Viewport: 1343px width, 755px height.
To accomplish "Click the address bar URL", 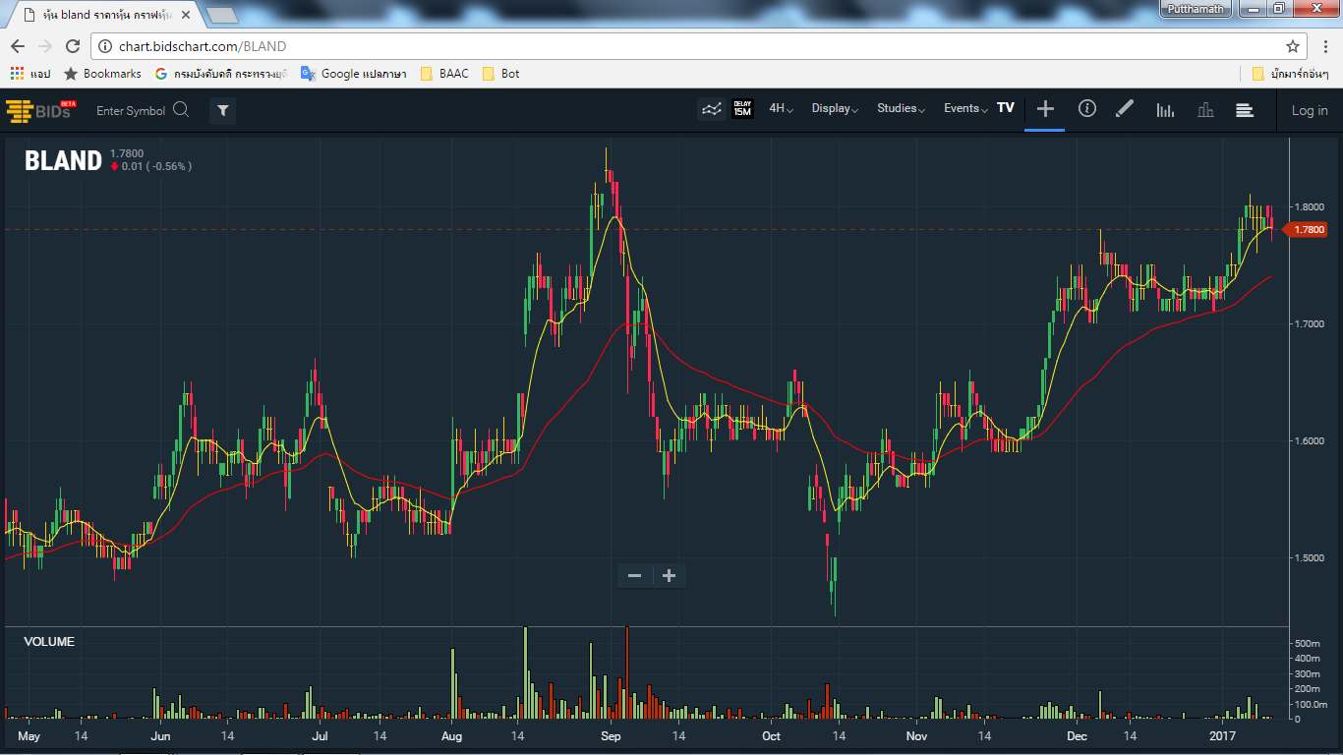I will point(203,46).
